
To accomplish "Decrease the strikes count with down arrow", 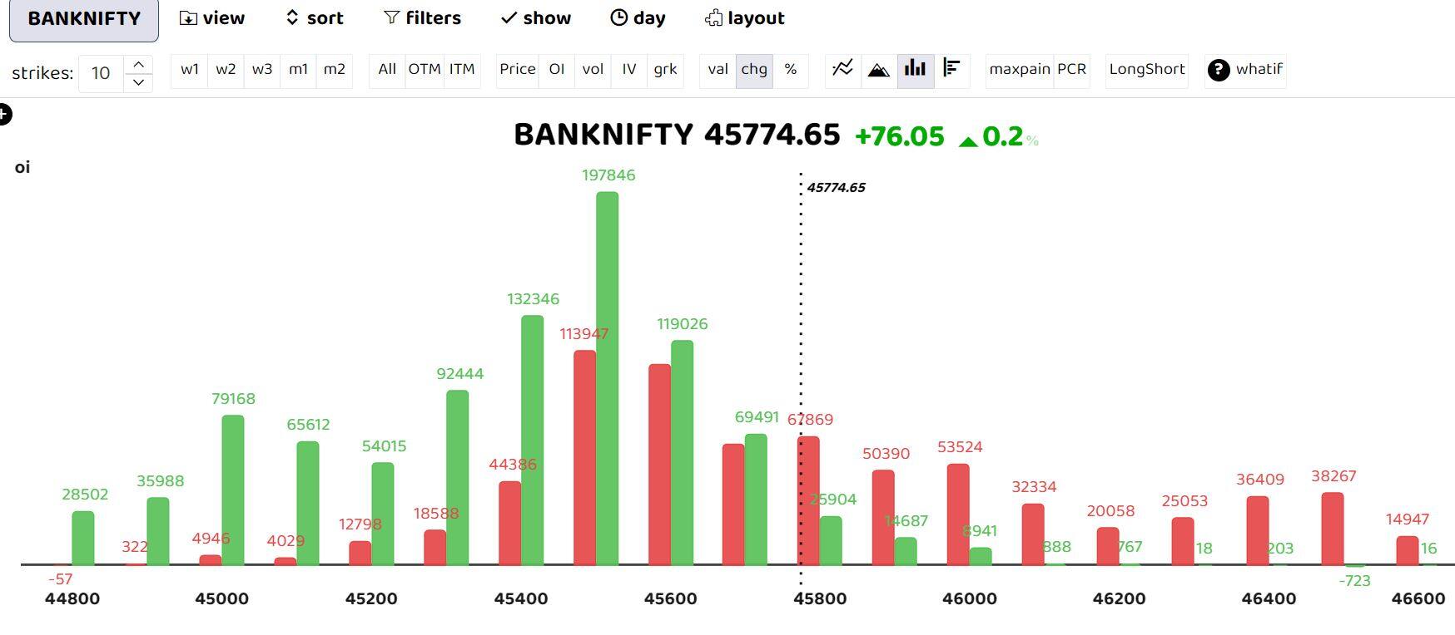I will click(138, 82).
